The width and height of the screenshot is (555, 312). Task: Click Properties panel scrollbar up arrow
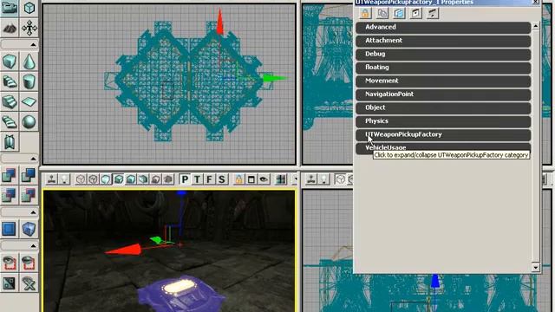[x=536, y=26]
